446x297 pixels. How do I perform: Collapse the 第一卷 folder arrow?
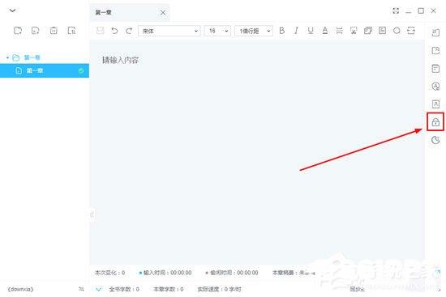pyautogui.click(x=7, y=57)
